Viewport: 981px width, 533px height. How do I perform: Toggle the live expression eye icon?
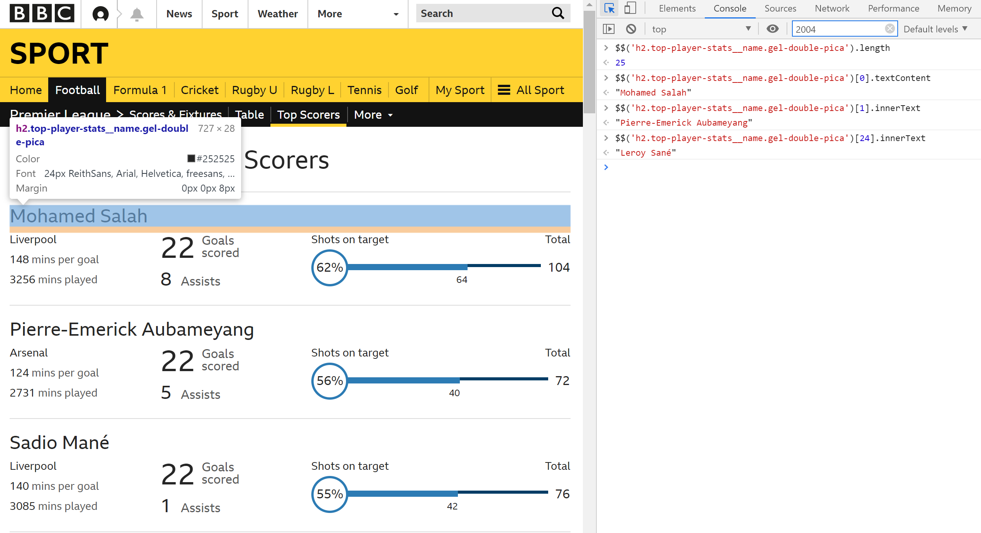click(772, 29)
